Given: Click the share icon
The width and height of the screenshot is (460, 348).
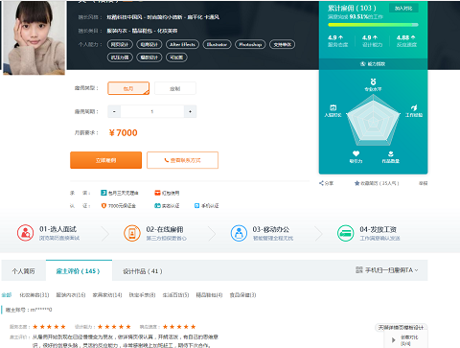Looking at the screenshot, I should [x=321, y=183].
